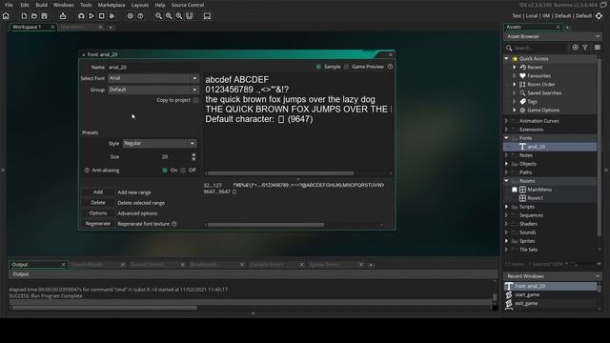This screenshot has height=343, width=610.
Task: Switch to the Workspace 1 tab
Action: coord(27,27)
